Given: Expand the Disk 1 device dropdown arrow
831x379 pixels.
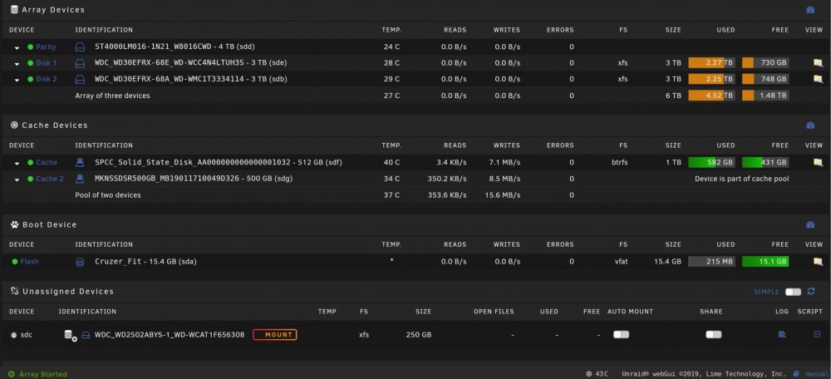Looking at the screenshot, I should [x=17, y=64].
